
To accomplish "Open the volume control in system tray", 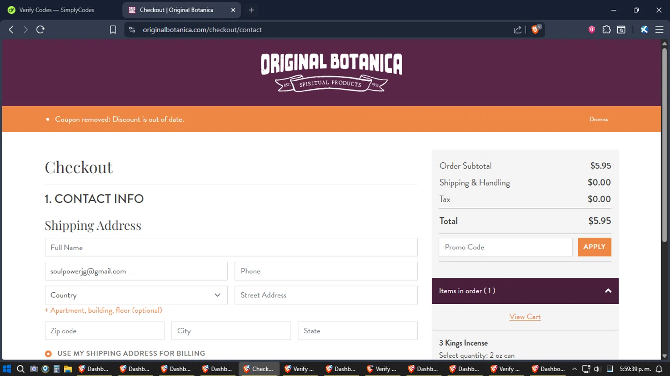I will pos(597,369).
